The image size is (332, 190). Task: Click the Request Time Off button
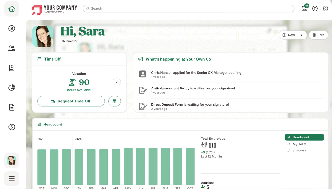point(71,101)
